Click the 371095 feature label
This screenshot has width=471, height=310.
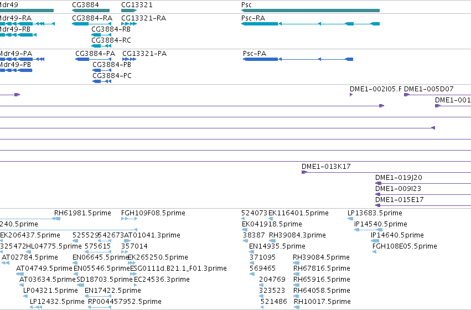click(262, 257)
